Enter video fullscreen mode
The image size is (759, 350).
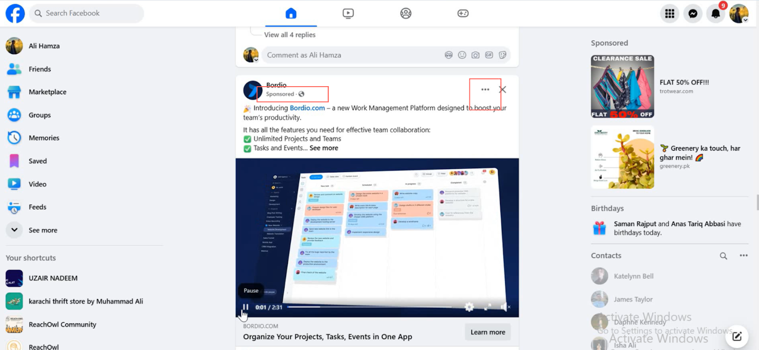point(487,307)
